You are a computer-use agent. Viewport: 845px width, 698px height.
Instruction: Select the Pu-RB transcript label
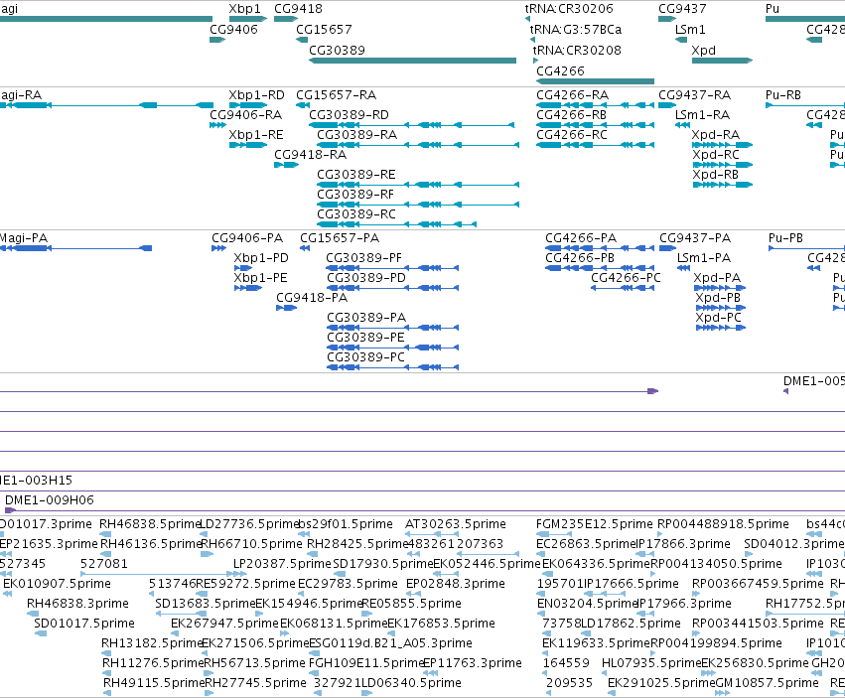pos(783,95)
